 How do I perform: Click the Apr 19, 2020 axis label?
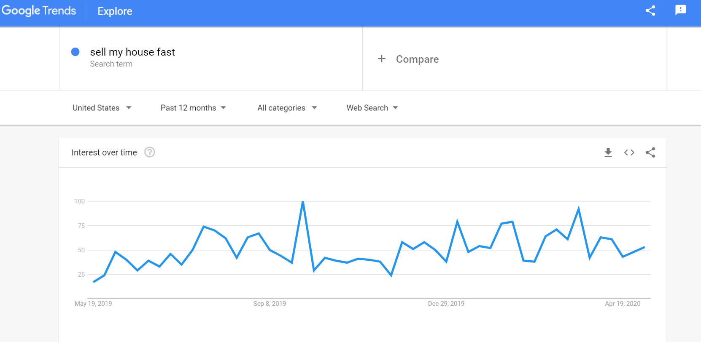click(623, 303)
